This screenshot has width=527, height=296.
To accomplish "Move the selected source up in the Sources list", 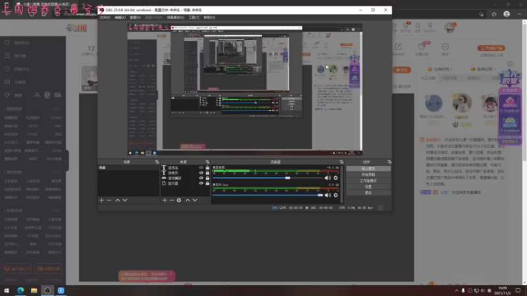I will coord(188,200).
